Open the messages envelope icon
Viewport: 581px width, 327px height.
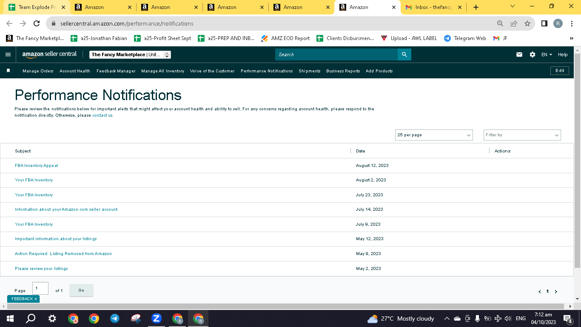519,54
